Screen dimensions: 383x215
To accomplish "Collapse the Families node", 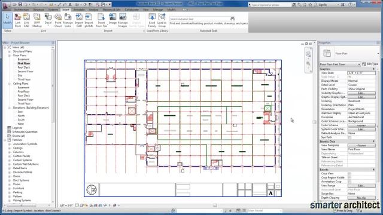I will (5, 140).
